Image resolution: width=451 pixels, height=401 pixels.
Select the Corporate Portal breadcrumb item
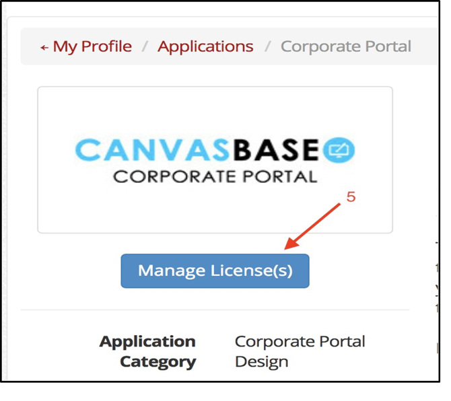(345, 46)
